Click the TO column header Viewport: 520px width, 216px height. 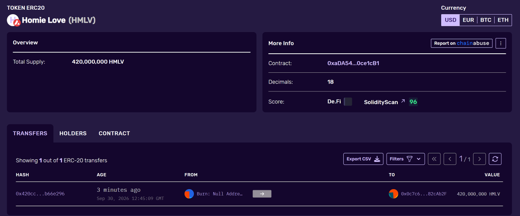tap(392, 175)
